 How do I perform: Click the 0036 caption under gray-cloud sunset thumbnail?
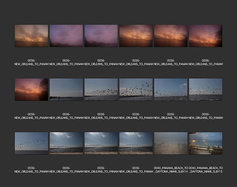[32, 62]
